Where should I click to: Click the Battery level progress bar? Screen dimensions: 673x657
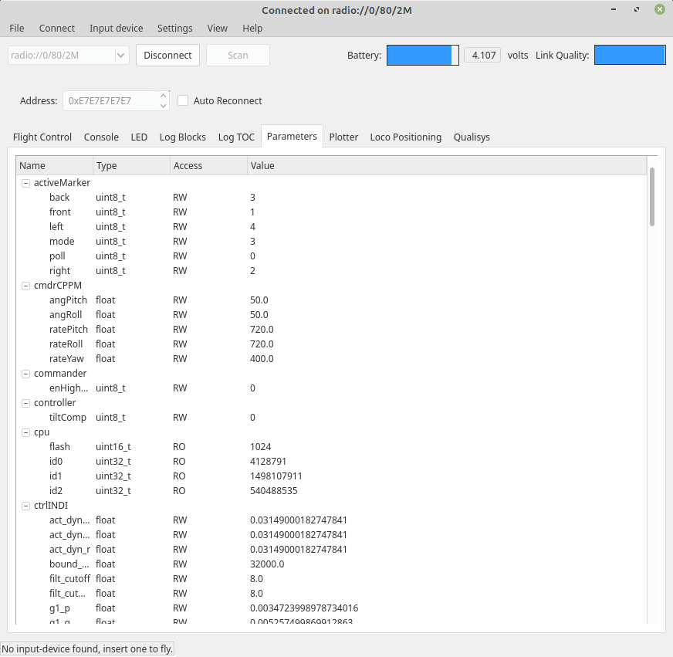422,55
